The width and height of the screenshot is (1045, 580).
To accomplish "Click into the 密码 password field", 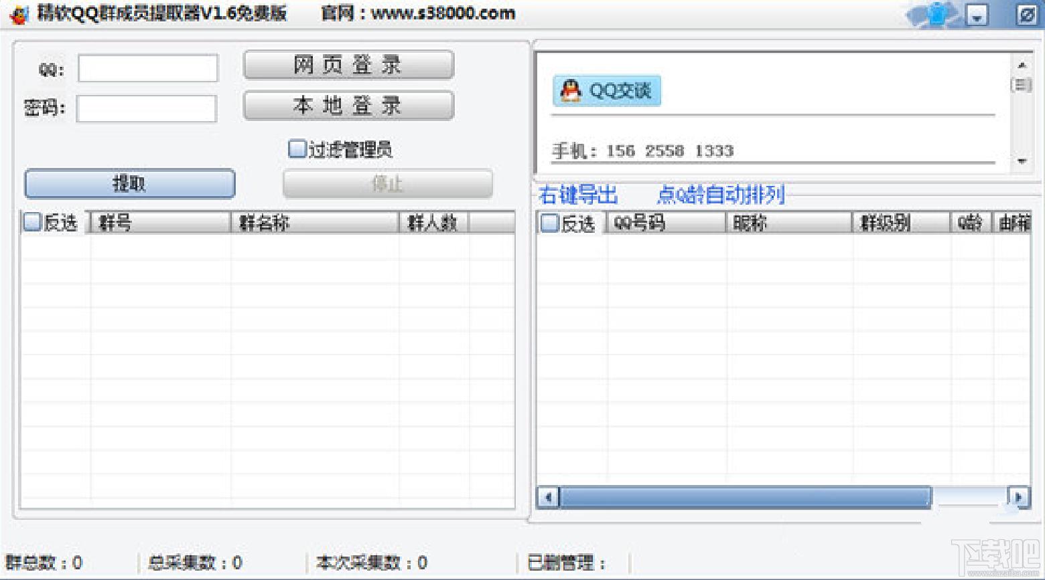I will point(147,108).
